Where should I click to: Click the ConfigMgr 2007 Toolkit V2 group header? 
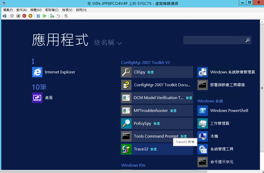(x=145, y=63)
